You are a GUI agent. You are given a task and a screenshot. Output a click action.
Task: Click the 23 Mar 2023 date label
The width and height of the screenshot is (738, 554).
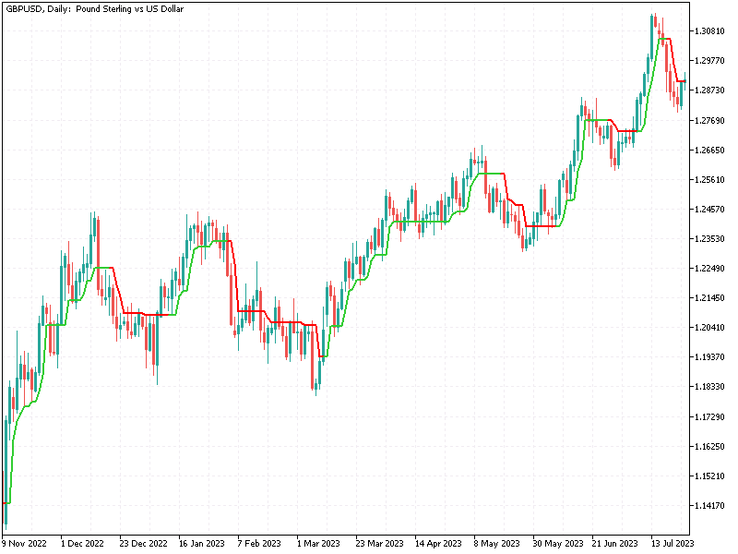tap(379, 544)
